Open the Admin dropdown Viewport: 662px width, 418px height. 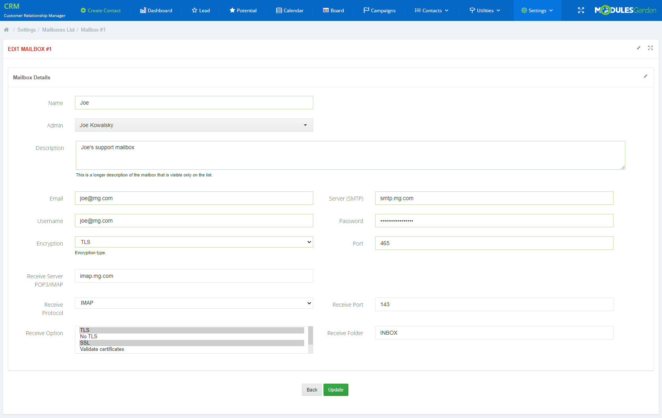[x=194, y=125]
